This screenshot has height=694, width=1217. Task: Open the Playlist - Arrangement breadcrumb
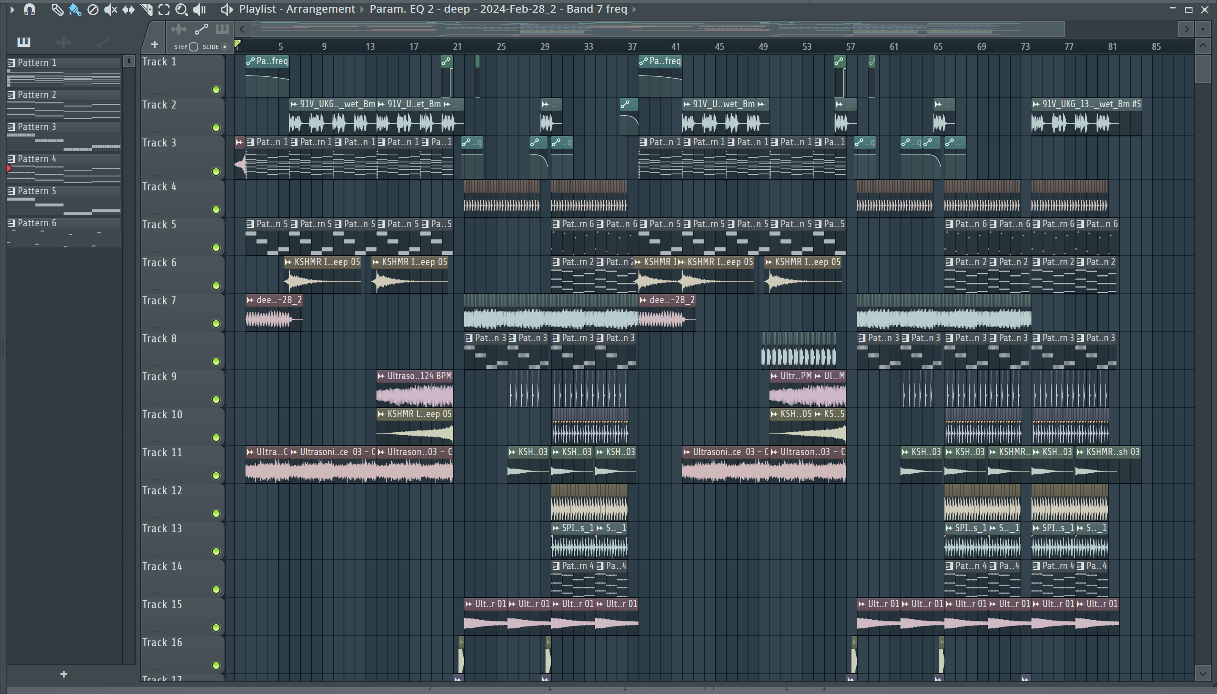(297, 9)
